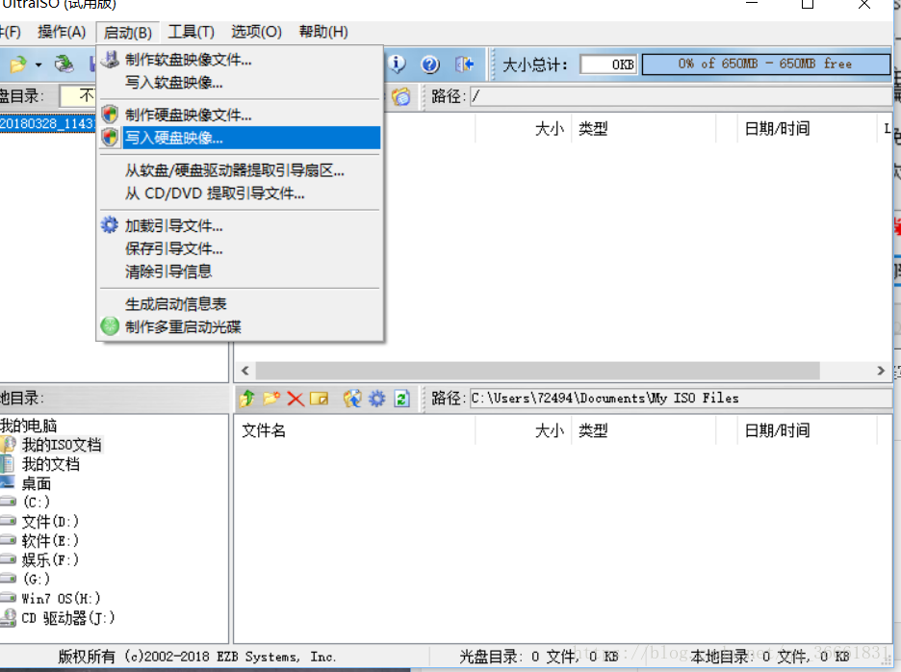Sort image list by 日期/时间 column

(x=808, y=129)
